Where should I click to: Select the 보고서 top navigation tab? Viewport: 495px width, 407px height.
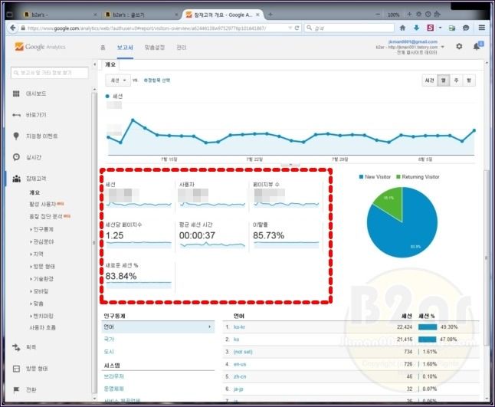pos(125,48)
